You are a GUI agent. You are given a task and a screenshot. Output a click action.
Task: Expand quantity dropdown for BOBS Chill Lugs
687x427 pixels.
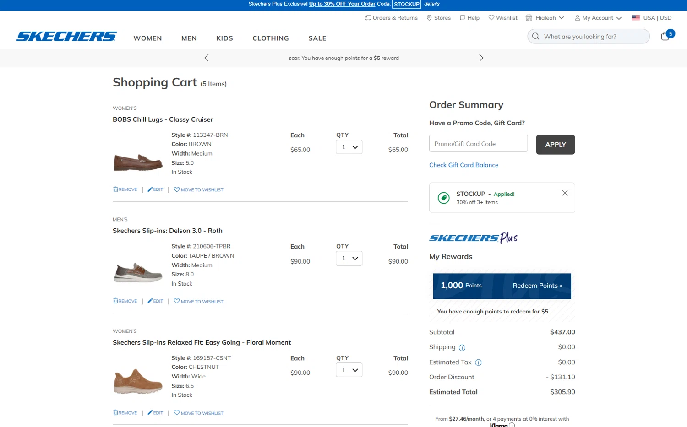coord(349,147)
